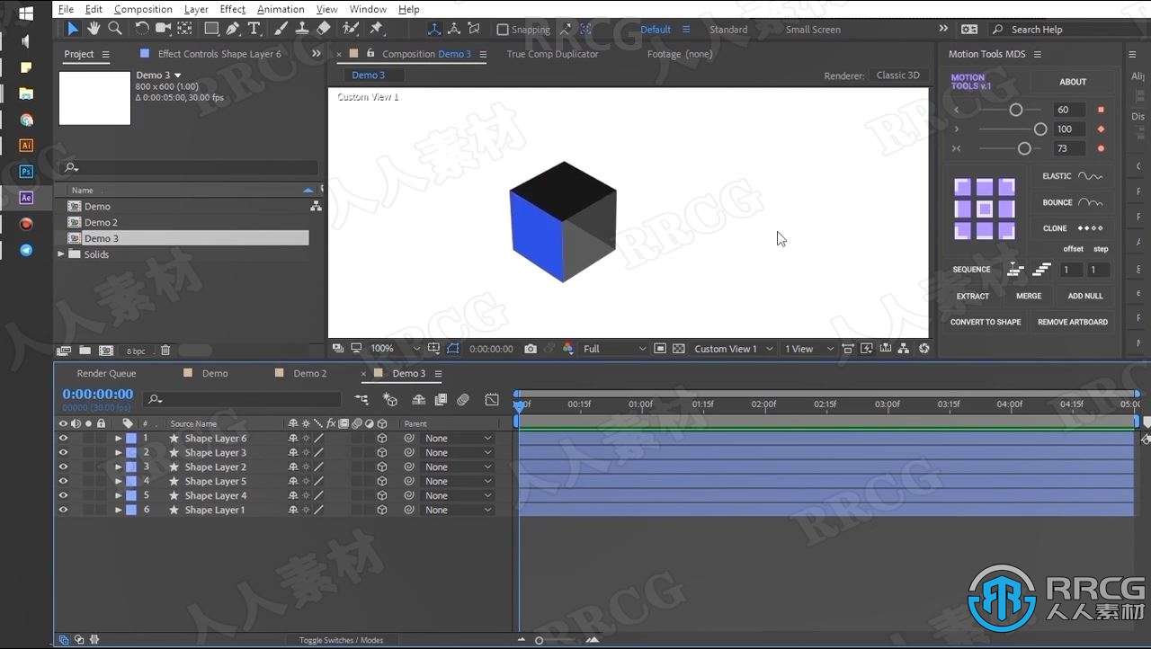Toggle the Snapping checkbox
Viewport: 1151px width, 649px height.
click(x=503, y=30)
